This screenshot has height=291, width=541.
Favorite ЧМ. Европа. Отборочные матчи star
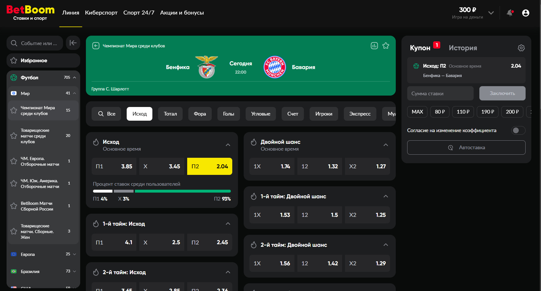(x=14, y=161)
